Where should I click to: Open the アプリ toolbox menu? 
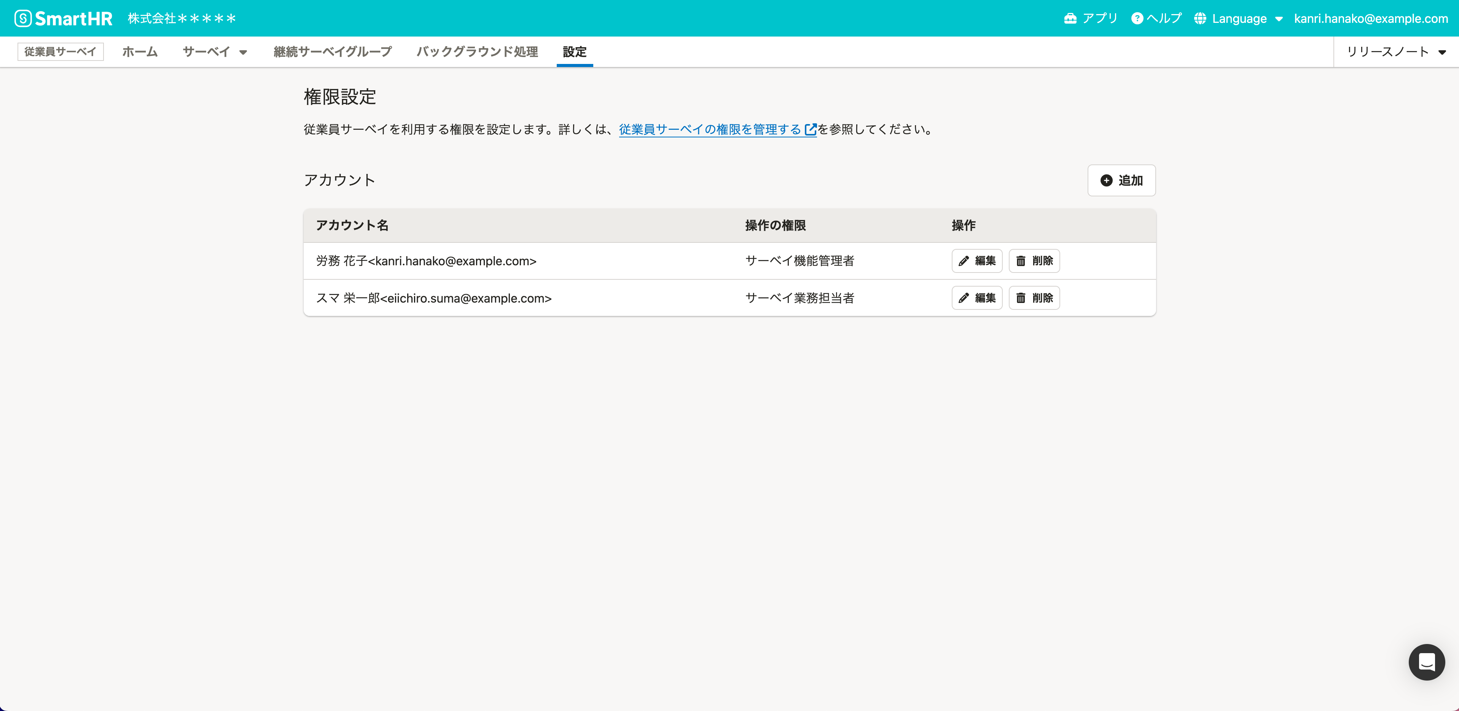click(1091, 19)
